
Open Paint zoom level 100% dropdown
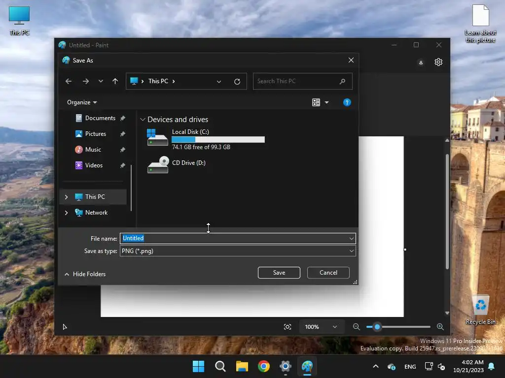pyautogui.click(x=321, y=327)
